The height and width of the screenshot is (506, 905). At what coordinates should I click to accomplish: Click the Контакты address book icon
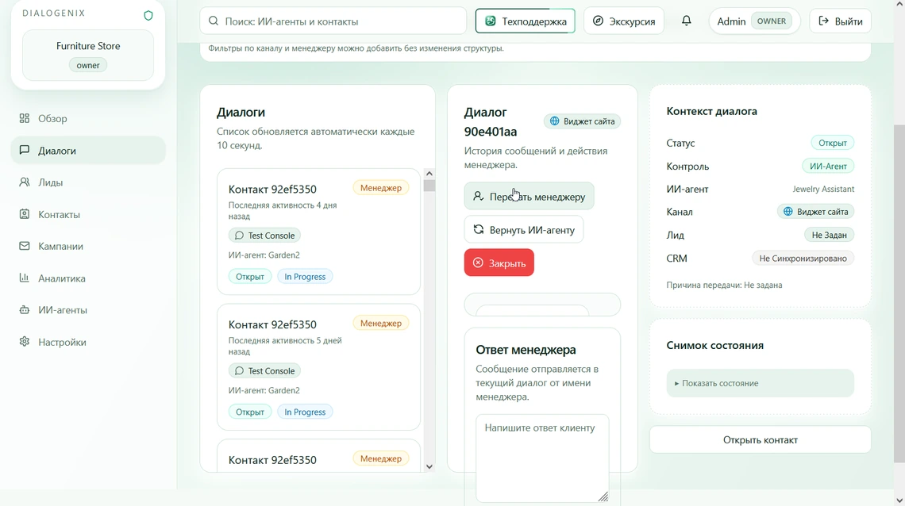pos(25,214)
